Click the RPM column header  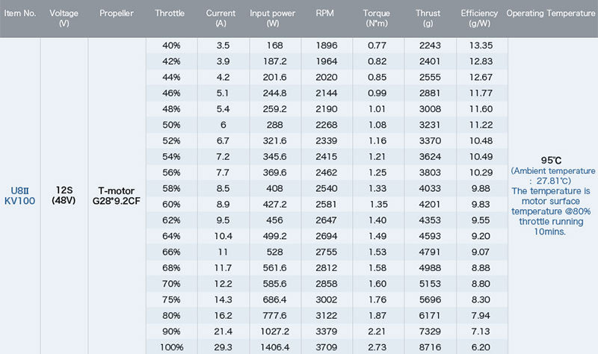[325, 14]
